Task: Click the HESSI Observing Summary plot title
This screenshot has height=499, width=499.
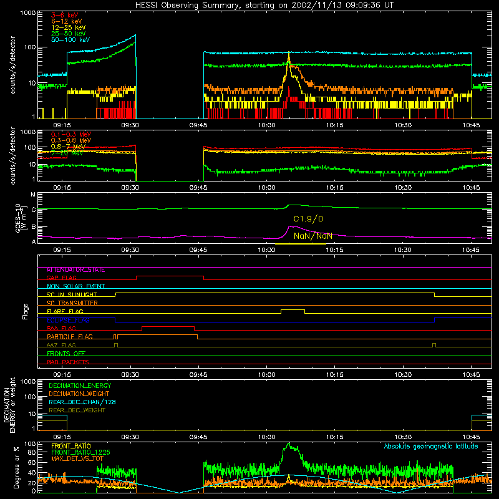Action: point(264,5)
